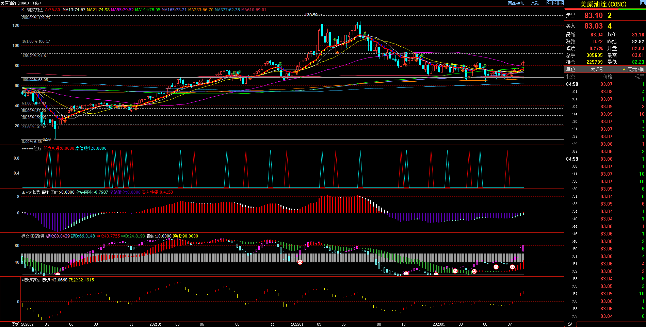Click the 周线 period label at bottom left

coord(15,324)
